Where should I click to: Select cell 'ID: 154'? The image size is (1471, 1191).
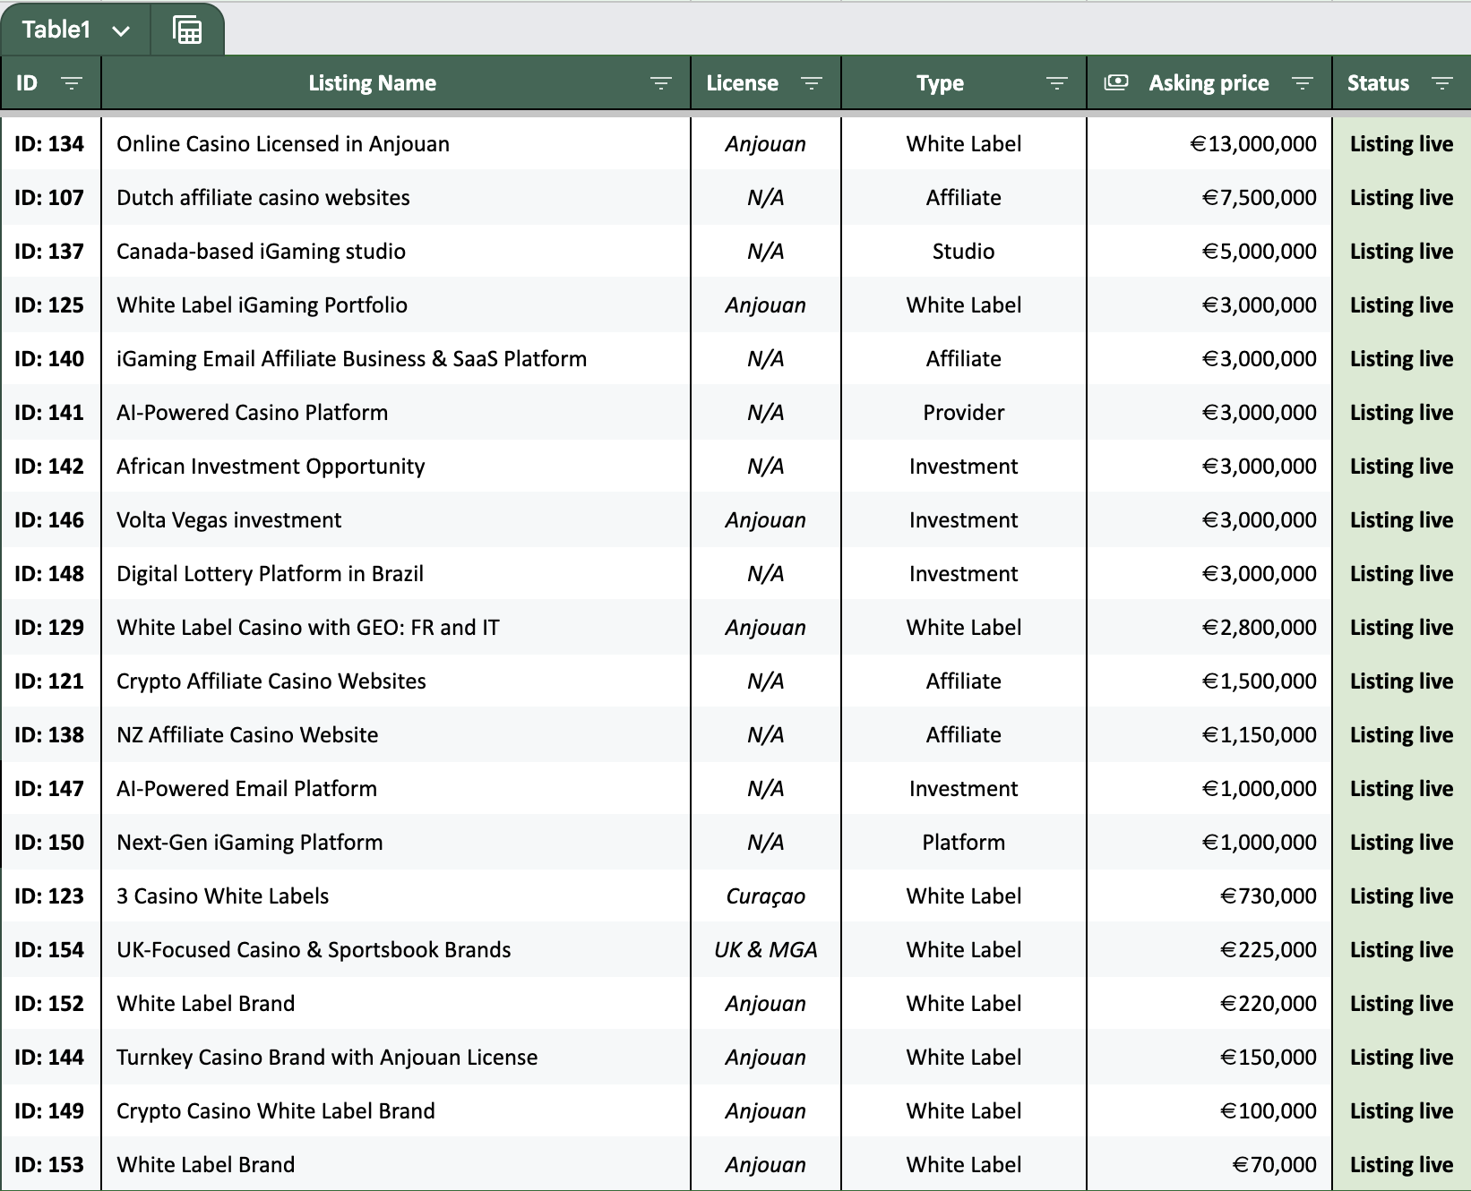point(50,950)
